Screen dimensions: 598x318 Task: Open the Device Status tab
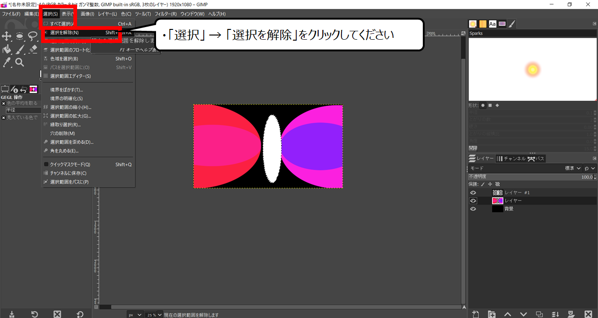(14, 89)
